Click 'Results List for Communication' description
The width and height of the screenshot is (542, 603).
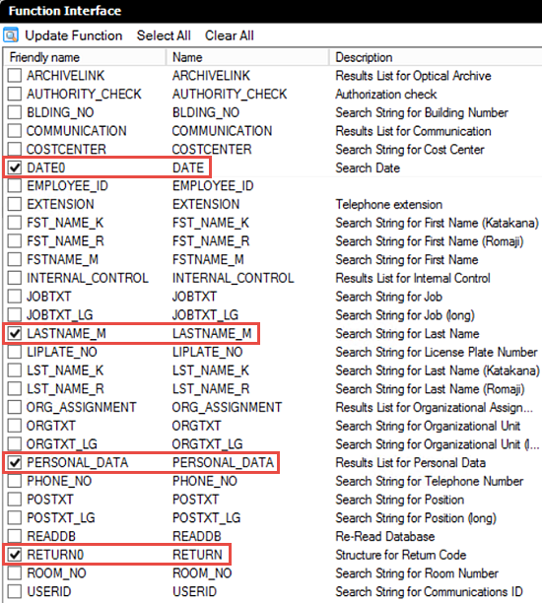[413, 131]
